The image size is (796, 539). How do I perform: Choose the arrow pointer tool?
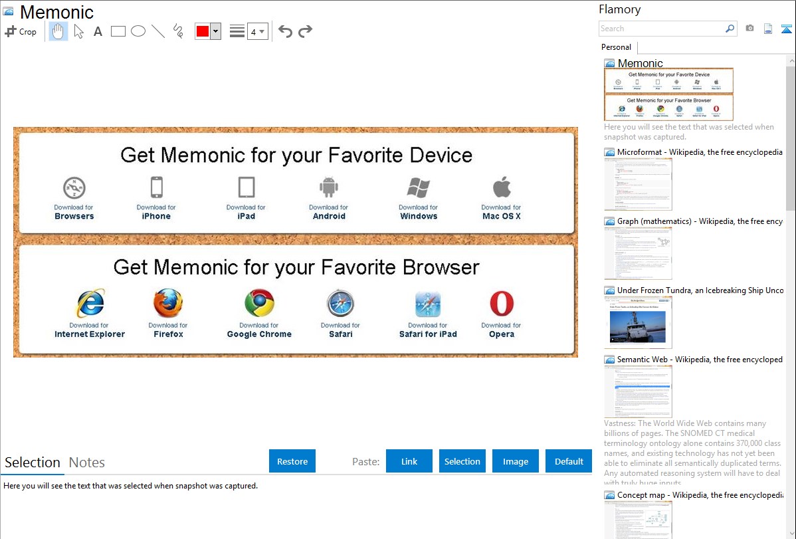[x=78, y=31]
